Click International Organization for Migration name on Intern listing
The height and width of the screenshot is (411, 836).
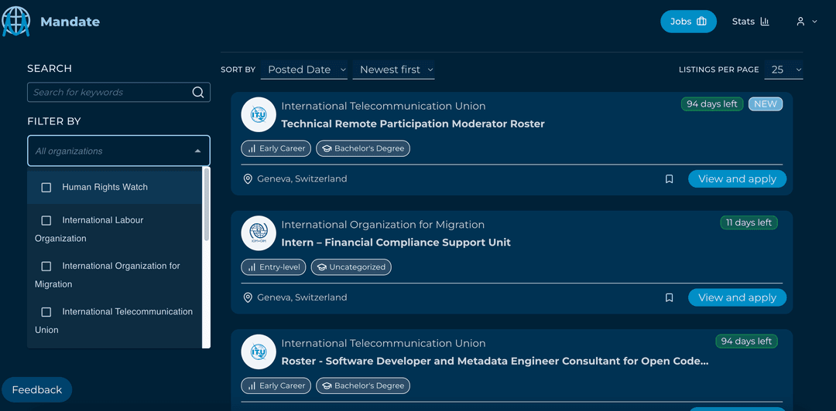coord(383,225)
